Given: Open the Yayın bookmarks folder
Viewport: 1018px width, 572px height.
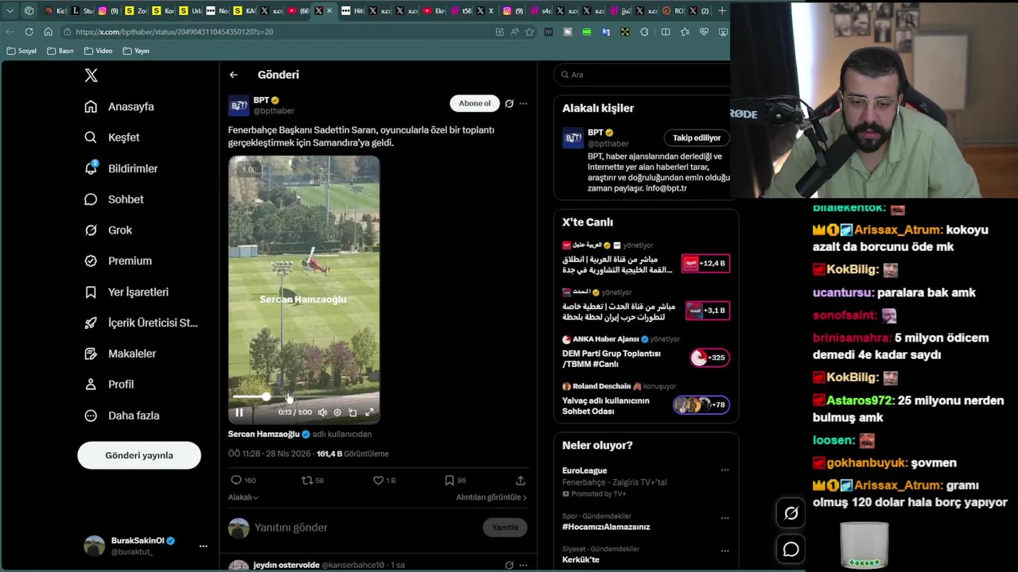Looking at the screenshot, I should click(136, 51).
